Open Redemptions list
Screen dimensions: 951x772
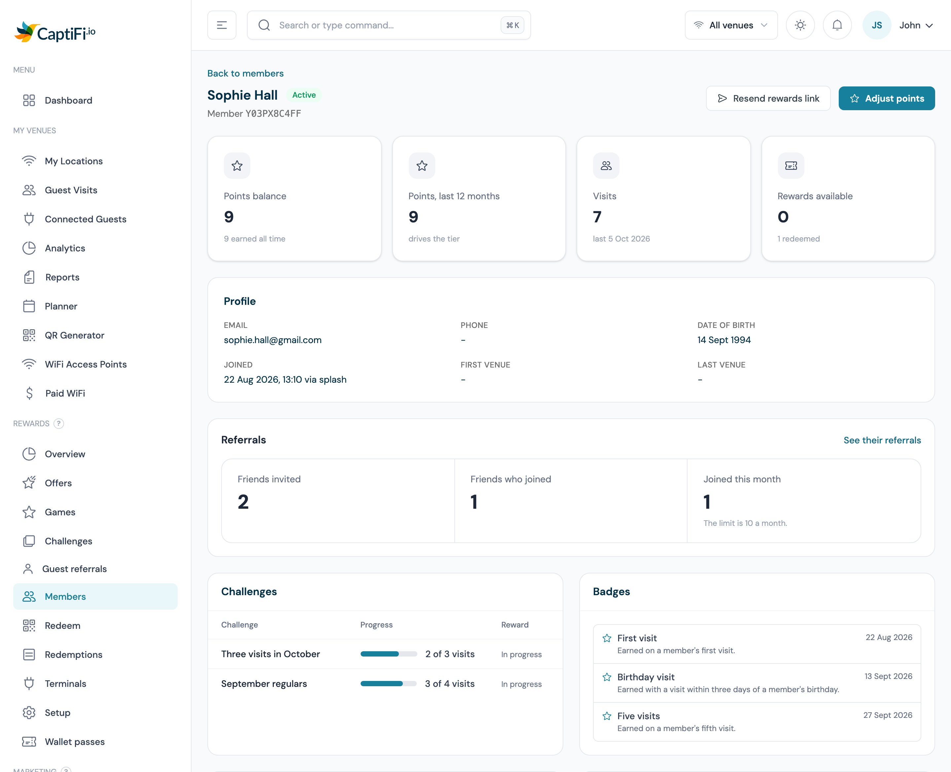95,655
